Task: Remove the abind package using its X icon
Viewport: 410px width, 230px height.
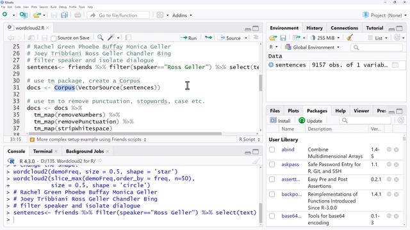Action: [397, 149]
